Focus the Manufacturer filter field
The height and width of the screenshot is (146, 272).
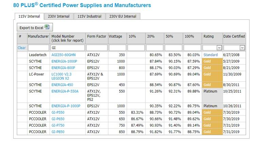click(38, 48)
